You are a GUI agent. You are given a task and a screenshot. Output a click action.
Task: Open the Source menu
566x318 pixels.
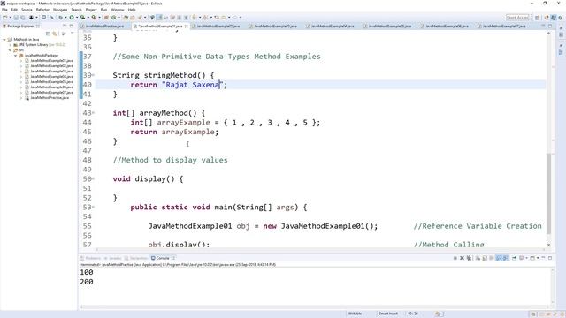tap(27, 10)
